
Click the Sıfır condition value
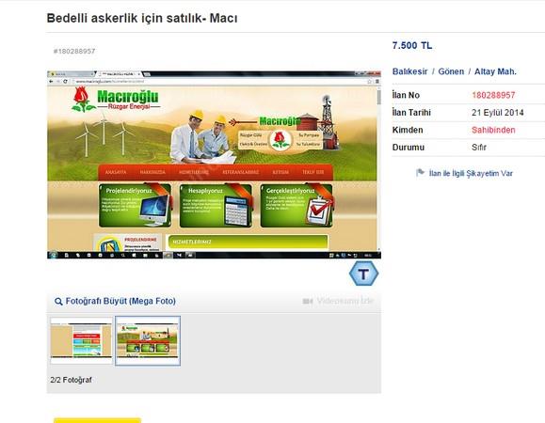pyautogui.click(x=478, y=148)
